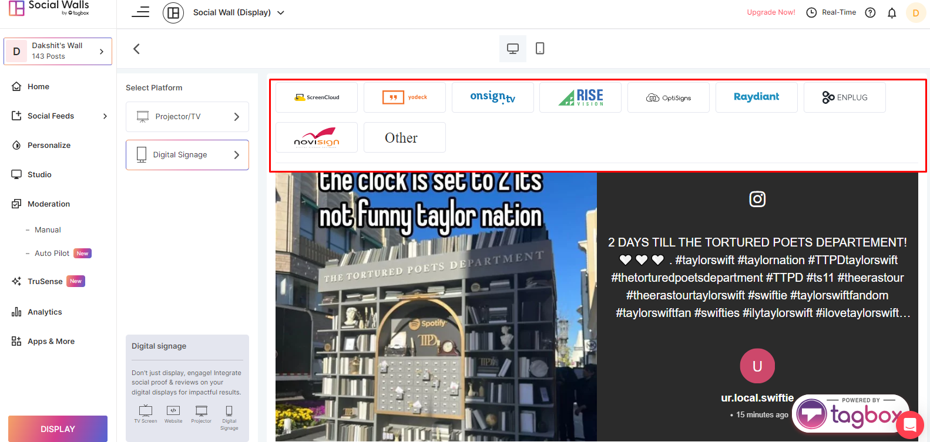Click the 143 Posts text
The height and width of the screenshot is (442, 930).
(48, 56)
